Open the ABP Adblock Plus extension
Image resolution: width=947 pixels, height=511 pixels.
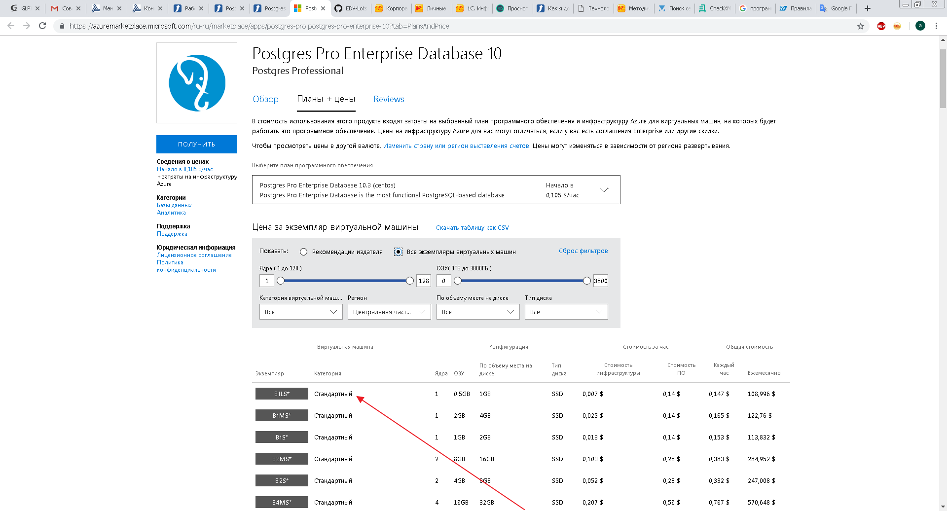click(881, 26)
